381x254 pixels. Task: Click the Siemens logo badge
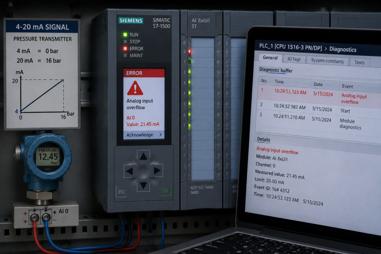pos(131,20)
